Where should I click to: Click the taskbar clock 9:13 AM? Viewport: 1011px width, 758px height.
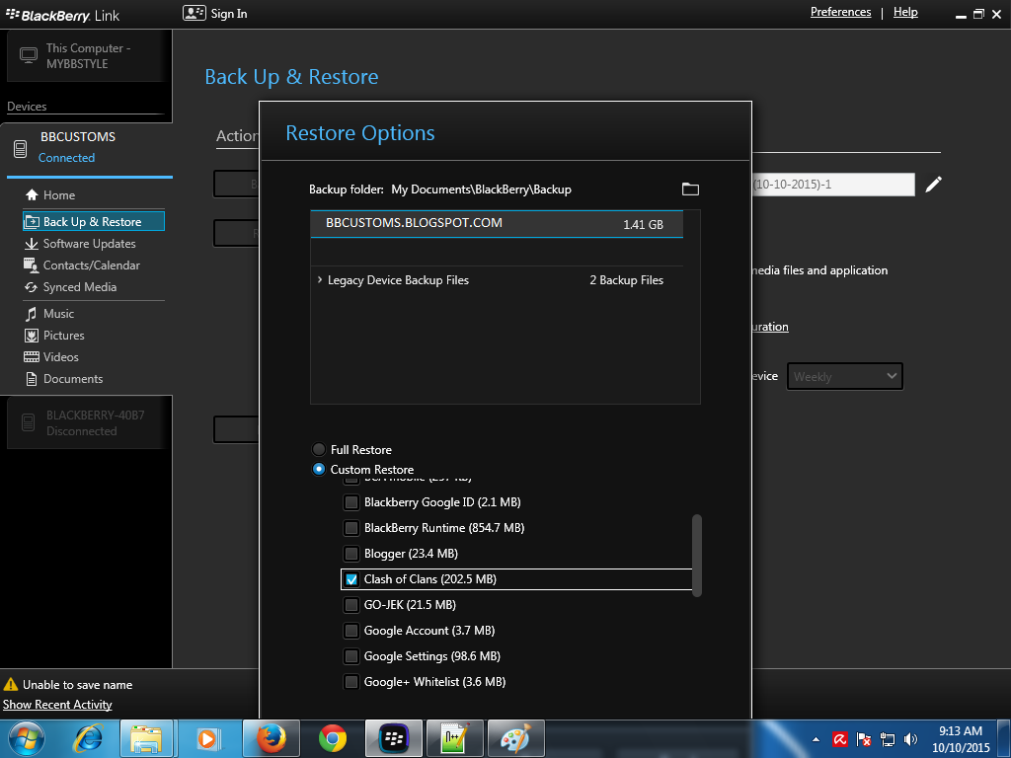pos(960,731)
